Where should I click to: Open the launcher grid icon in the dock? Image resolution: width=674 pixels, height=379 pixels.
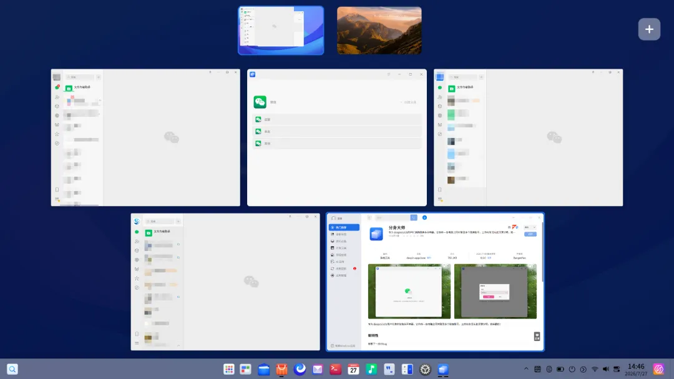(x=228, y=369)
